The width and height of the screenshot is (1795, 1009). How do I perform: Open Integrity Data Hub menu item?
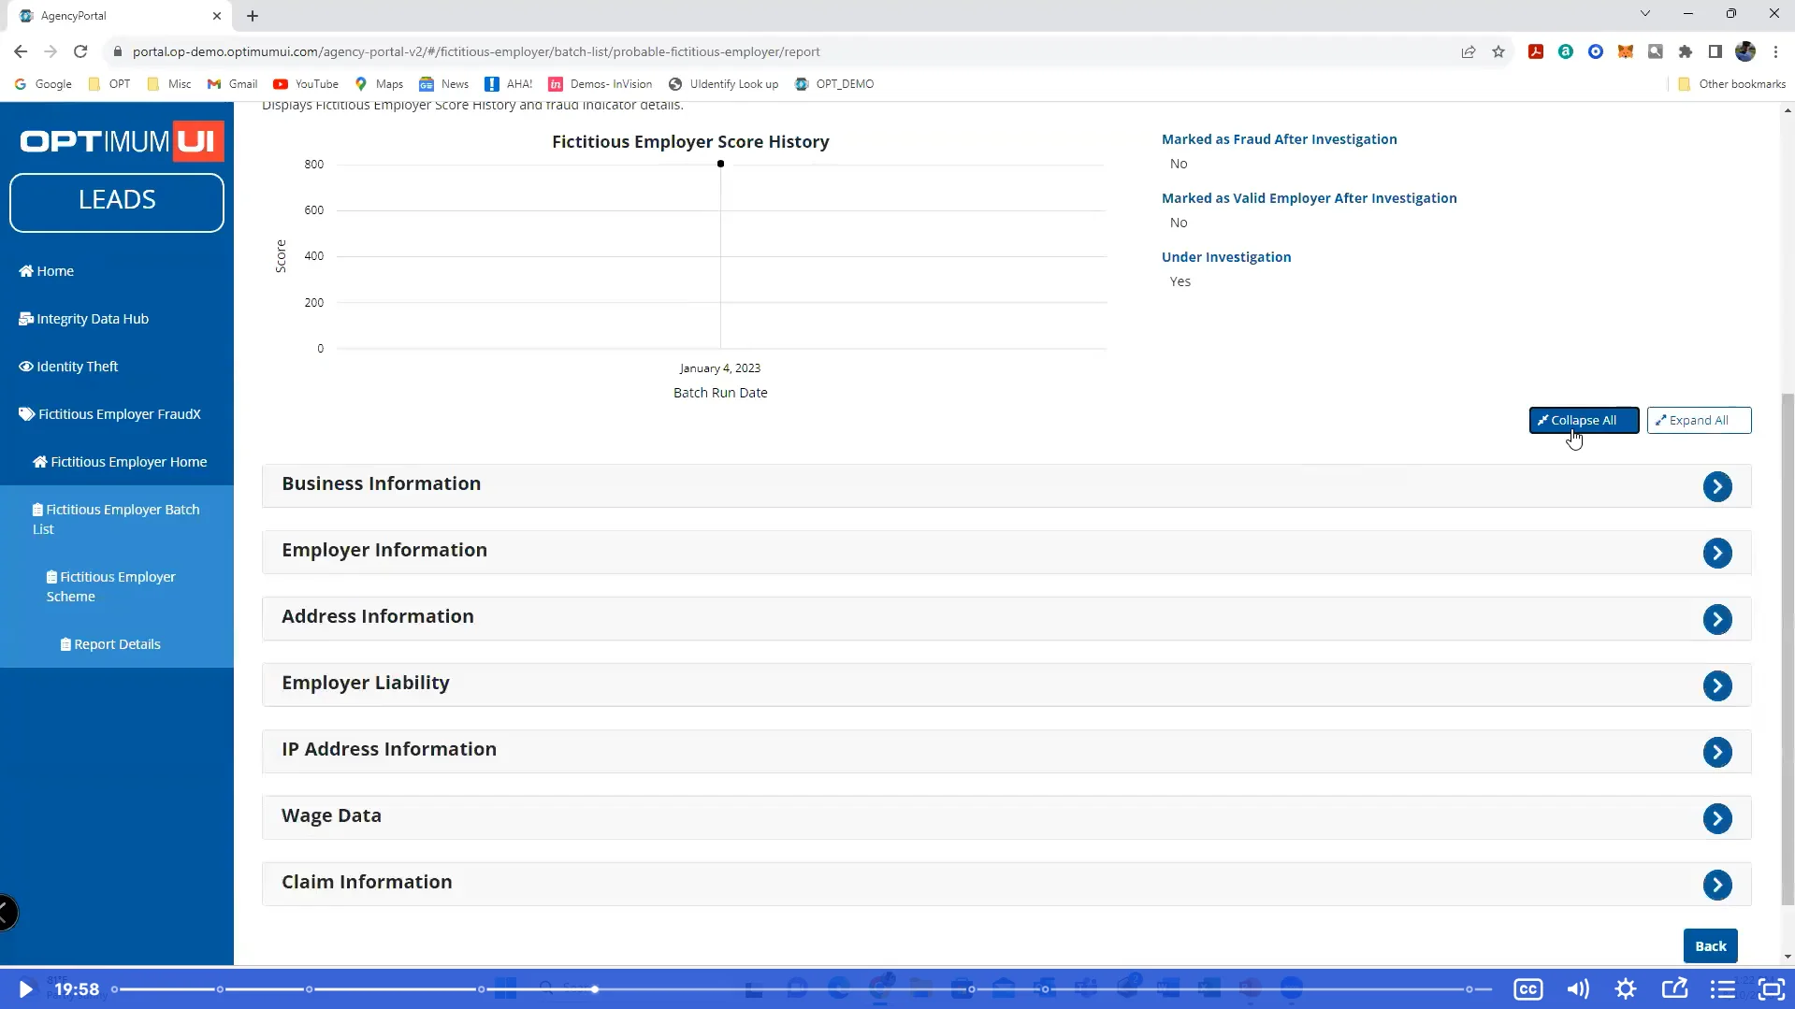(84, 319)
